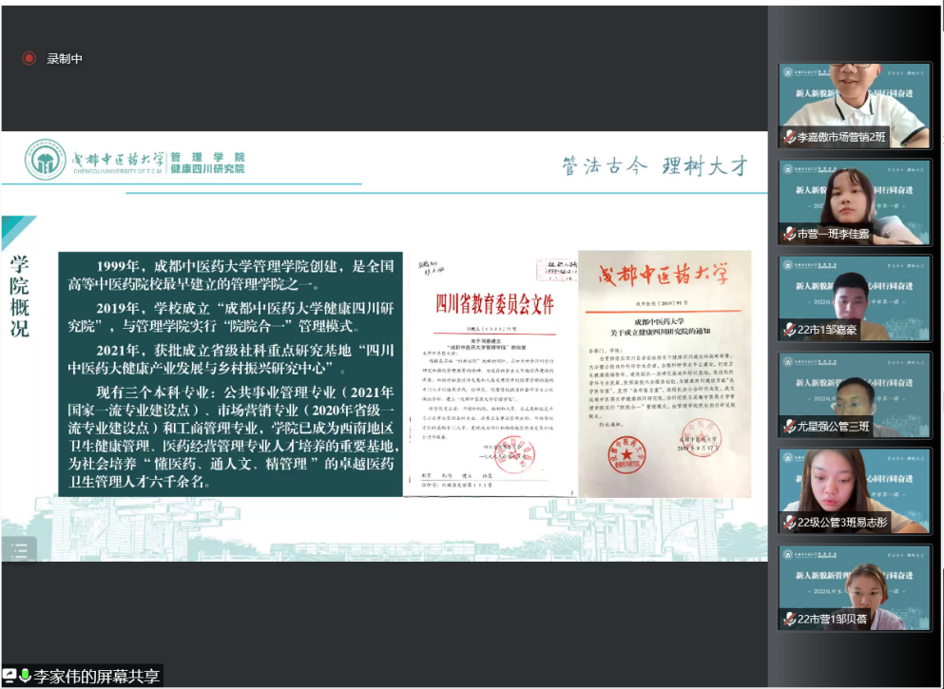944x689 pixels.
Task: Click muted mic icon of 22市1邹嘉豪
Action: click(x=789, y=330)
